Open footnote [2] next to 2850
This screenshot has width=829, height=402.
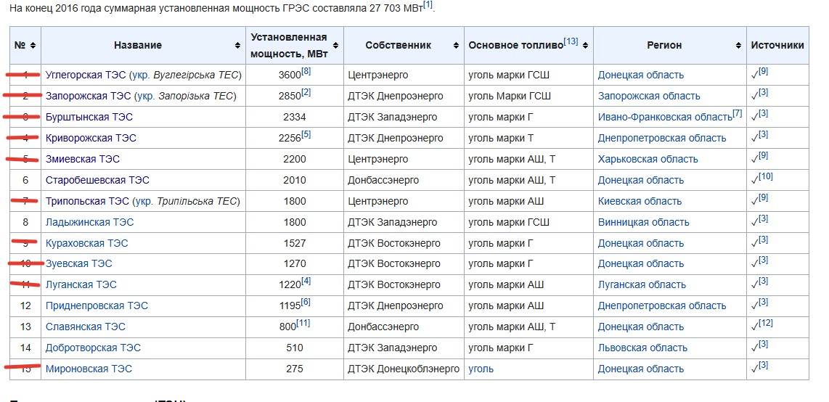pos(306,92)
